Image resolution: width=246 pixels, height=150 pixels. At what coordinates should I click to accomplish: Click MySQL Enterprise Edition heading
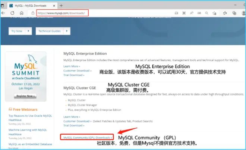(85, 53)
